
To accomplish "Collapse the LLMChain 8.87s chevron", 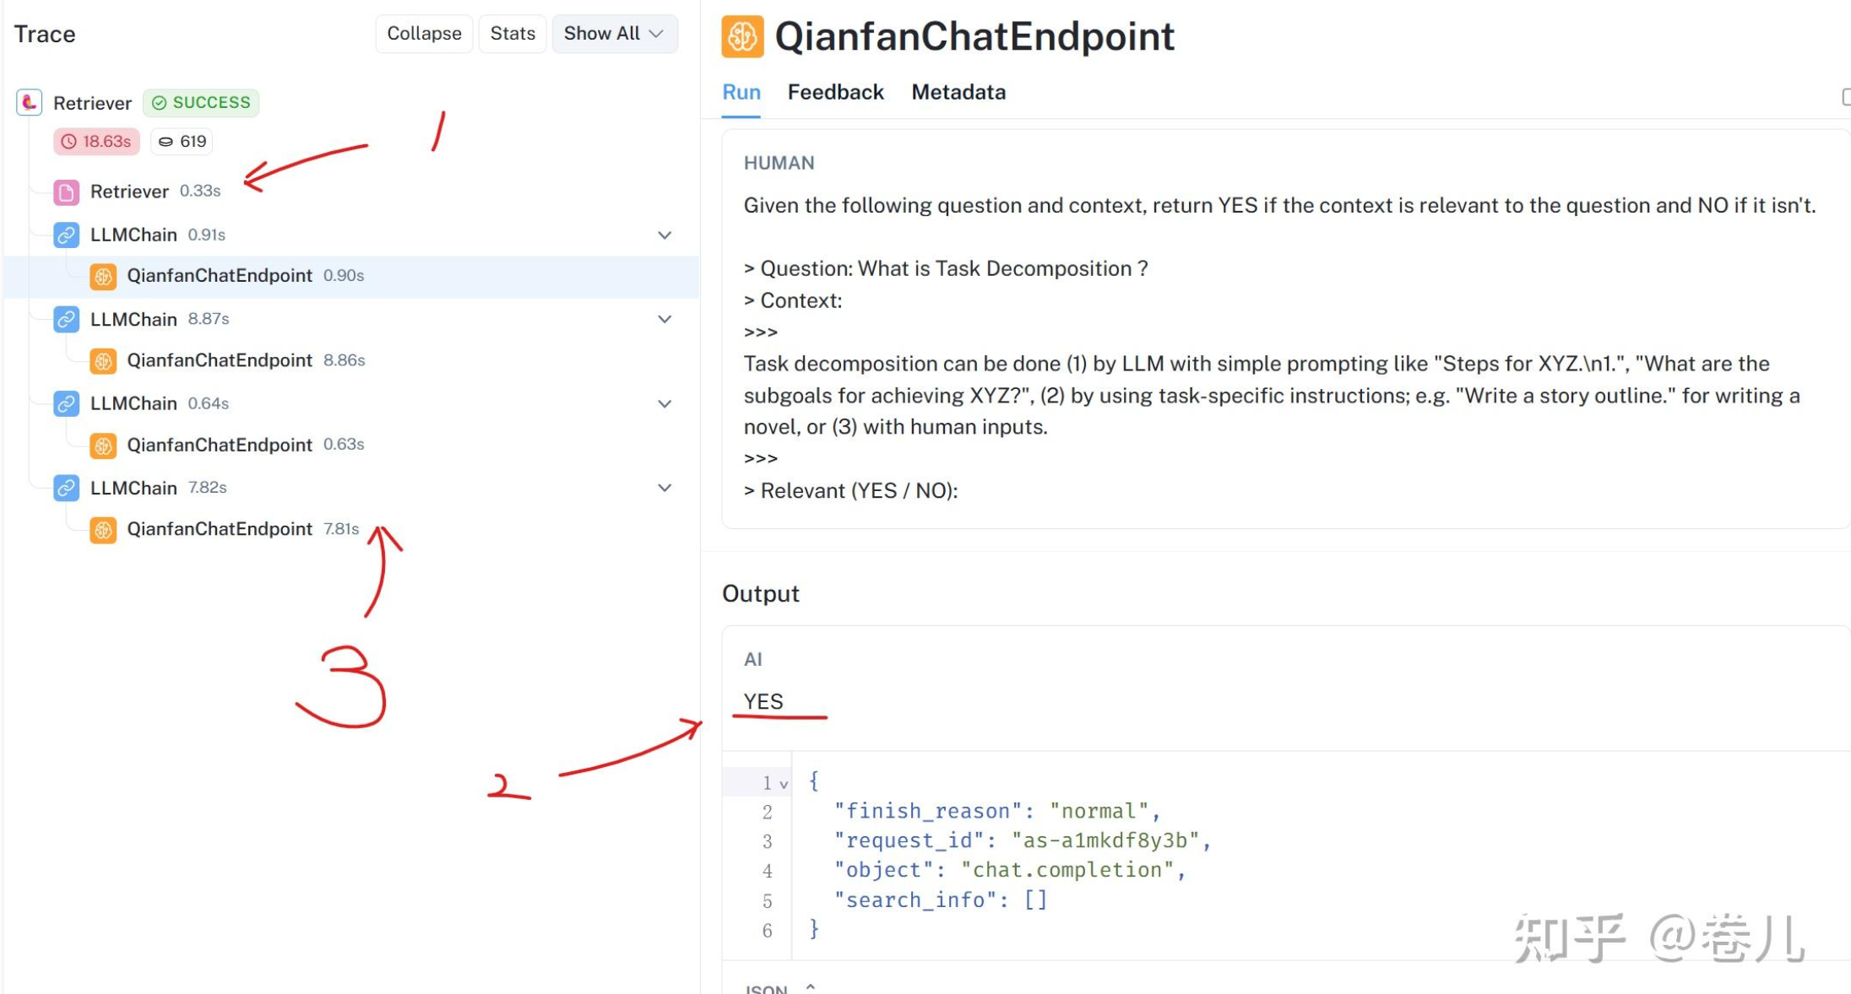I will pos(665,319).
